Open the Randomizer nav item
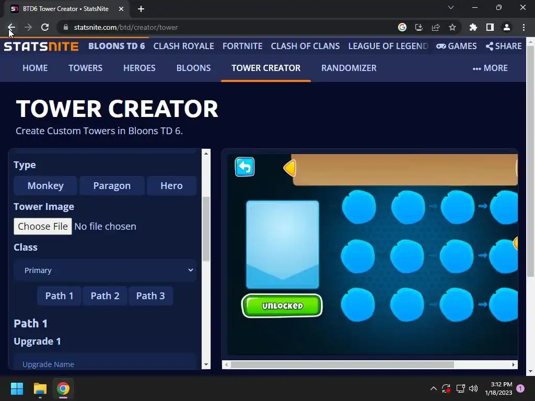This screenshot has height=401, width=535. tap(348, 68)
